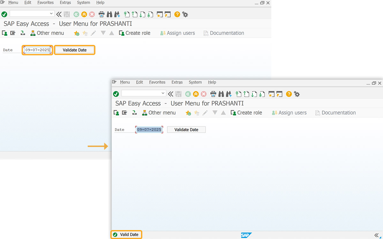This screenshot has width=383, height=239.
Task: Go to Next Page in the front window
Action: point(254,94)
